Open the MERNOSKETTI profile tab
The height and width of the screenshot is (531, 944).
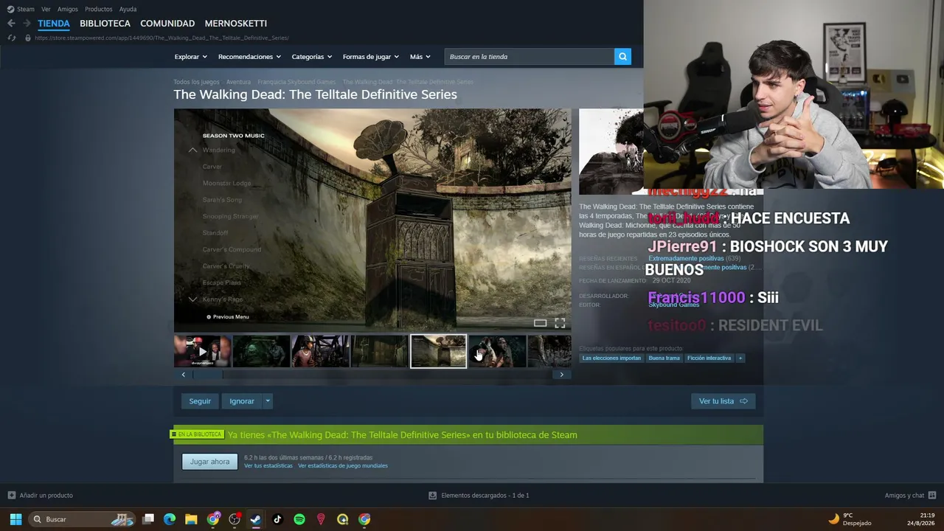(x=236, y=24)
